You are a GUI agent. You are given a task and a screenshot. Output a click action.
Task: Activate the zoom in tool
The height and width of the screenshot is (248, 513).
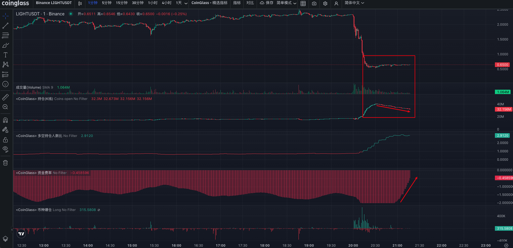point(6,107)
